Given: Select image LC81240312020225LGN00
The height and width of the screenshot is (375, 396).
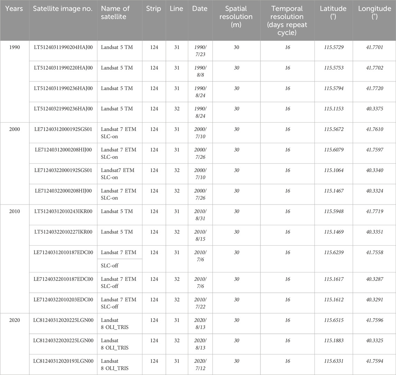Looking at the screenshot, I should (x=63, y=320).
